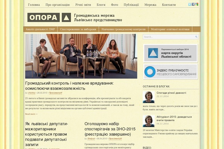This screenshot has width=224, height=149.
Task: Follow the Read more link
Action: click(31, 114)
